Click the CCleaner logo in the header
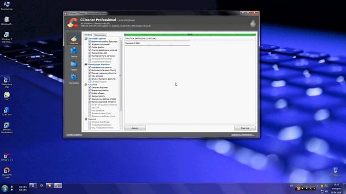This screenshot has width=346, height=194. click(73, 23)
